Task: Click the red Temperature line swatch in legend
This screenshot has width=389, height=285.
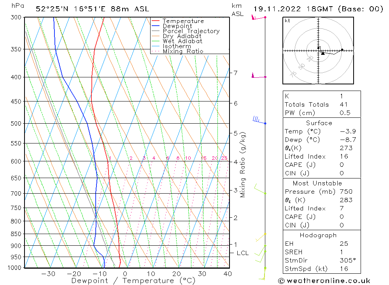Action: coord(156,21)
